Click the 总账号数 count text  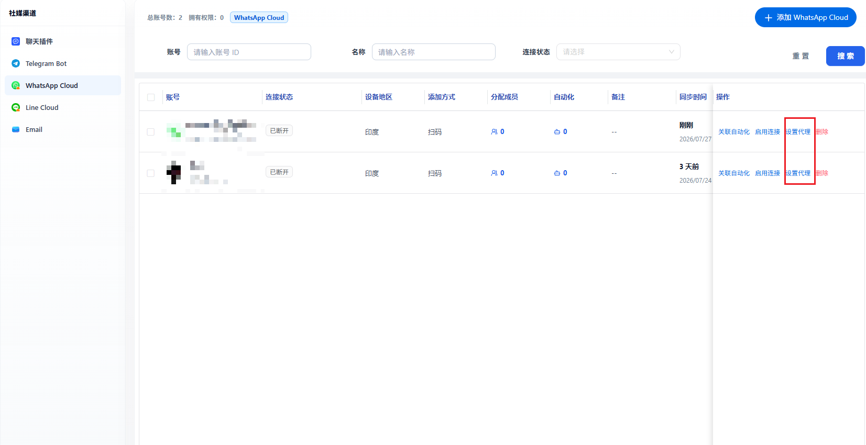click(165, 18)
